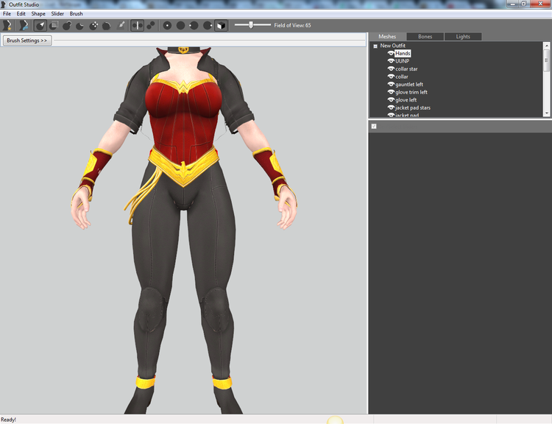
Task: Switch to front view icon
Action: coord(167,25)
